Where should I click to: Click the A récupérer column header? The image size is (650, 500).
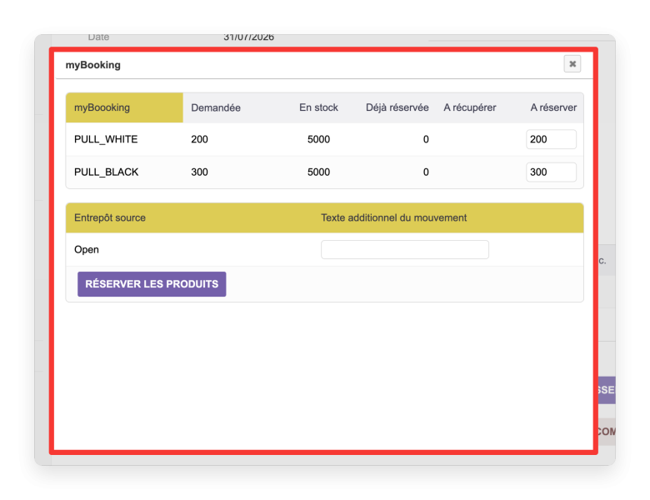click(x=469, y=107)
